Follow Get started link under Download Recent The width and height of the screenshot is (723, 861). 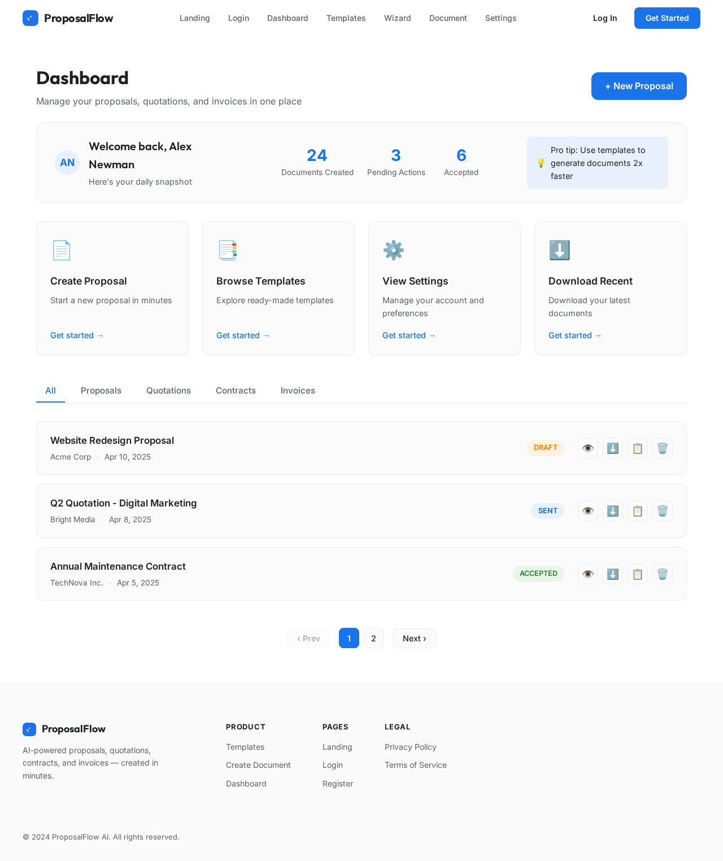575,335
